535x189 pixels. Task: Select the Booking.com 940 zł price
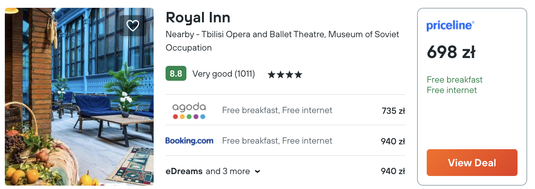393,141
